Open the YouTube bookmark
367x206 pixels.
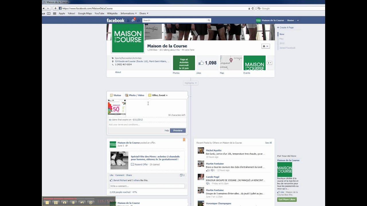(99, 13)
